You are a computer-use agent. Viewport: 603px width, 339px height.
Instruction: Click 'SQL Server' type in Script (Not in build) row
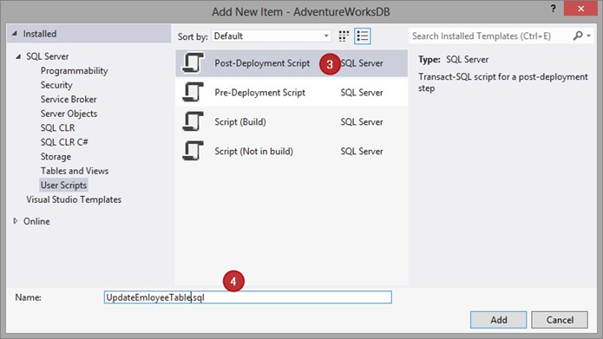click(x=362, y=151)
